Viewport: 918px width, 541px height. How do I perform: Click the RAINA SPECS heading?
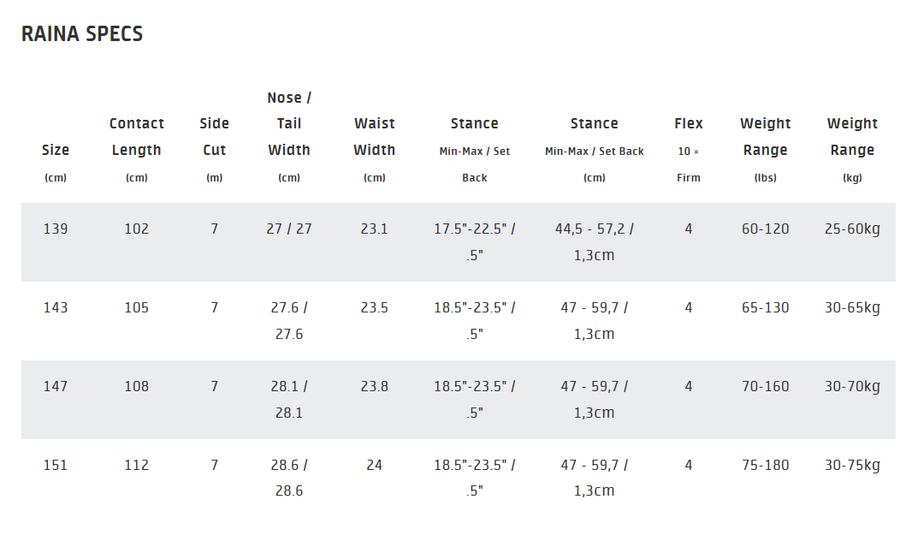pos(82,34)
